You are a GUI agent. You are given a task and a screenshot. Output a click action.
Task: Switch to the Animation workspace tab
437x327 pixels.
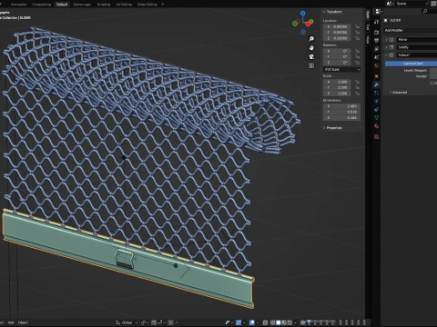point(18,5)
